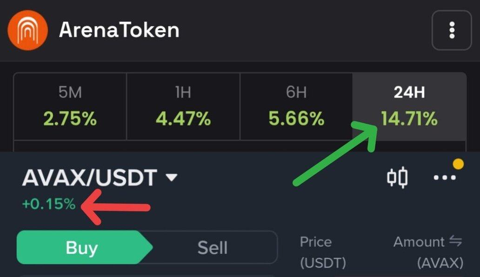Screen dimensions: 480x277
Task: Click the swap arrows beside Amount
Action: [456, 241]
